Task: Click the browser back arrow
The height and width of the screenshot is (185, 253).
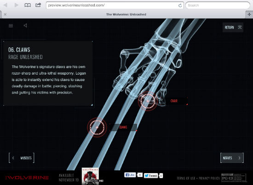Action: 6,5
